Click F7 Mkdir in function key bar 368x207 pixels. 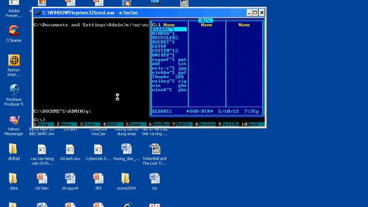181,124
